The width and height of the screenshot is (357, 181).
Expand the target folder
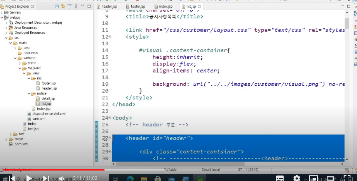pos(6,139)
